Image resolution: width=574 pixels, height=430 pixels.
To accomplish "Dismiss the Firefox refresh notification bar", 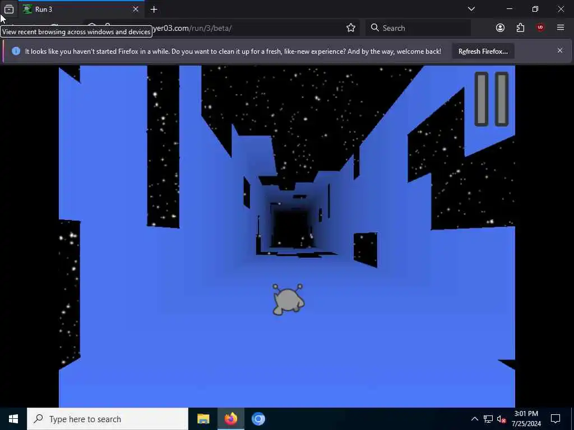I will click(x=560, y=50).
